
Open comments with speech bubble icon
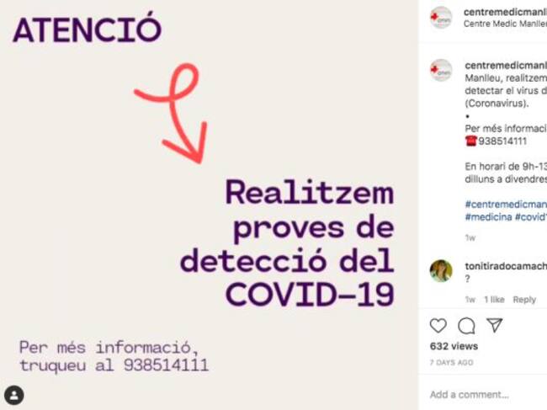coord(466,326)
